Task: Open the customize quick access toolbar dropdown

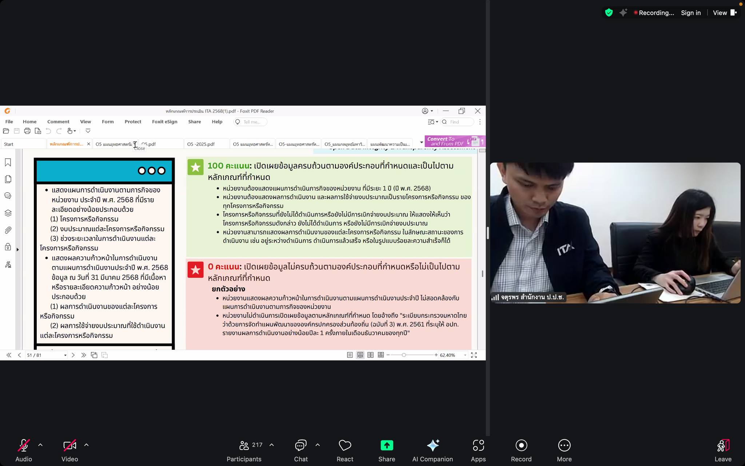Action: [x=88, y=131]
